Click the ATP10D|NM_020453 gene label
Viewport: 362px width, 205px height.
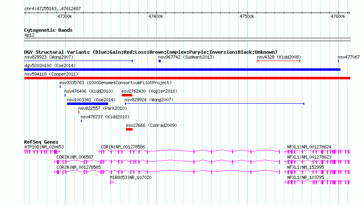44,147
